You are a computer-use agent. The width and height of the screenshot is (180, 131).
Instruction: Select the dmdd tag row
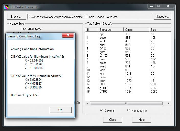(x=128, y=63)
